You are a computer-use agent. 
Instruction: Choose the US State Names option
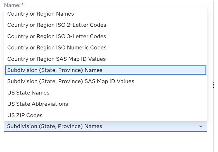[x=28, y=93]
